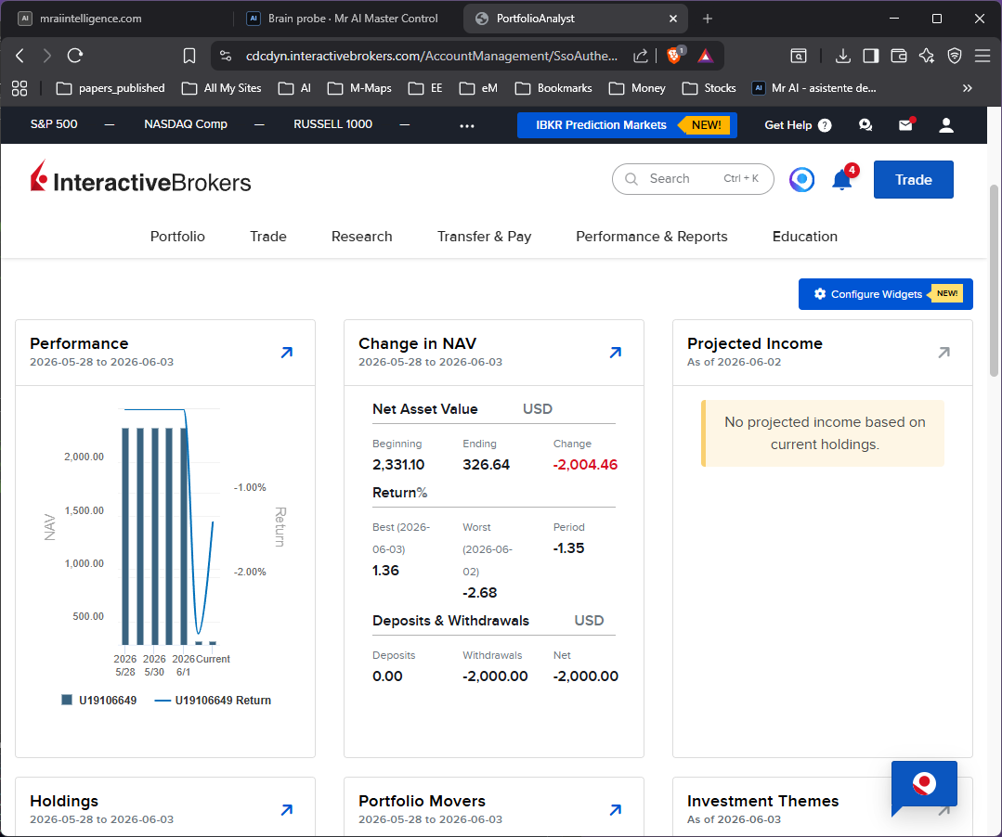Open the page search toolbar icon
Image resolution: width=1002 pixels, height=837 pixels.
(x=798, y=57)
